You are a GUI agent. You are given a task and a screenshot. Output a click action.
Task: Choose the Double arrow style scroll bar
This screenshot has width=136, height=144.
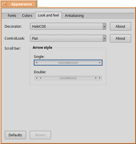point(68,78)
